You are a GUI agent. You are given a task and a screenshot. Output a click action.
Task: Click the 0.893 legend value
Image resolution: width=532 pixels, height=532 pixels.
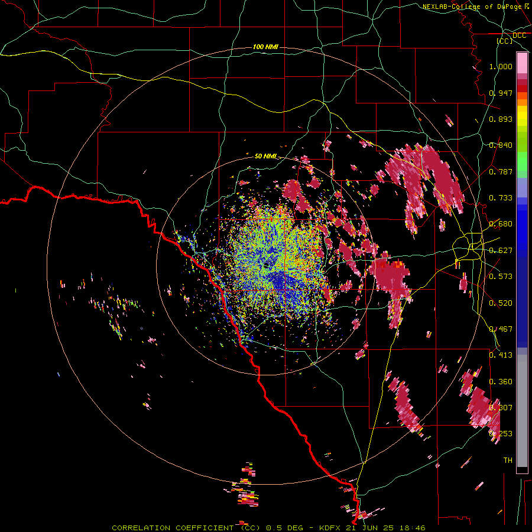[x=501, y=119]
